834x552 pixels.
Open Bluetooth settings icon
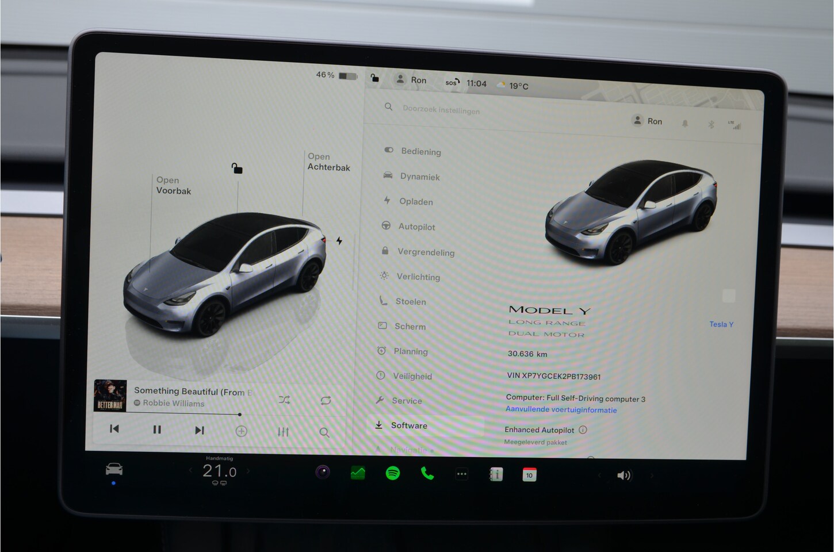pyautogui.click(x=711, y=124)
